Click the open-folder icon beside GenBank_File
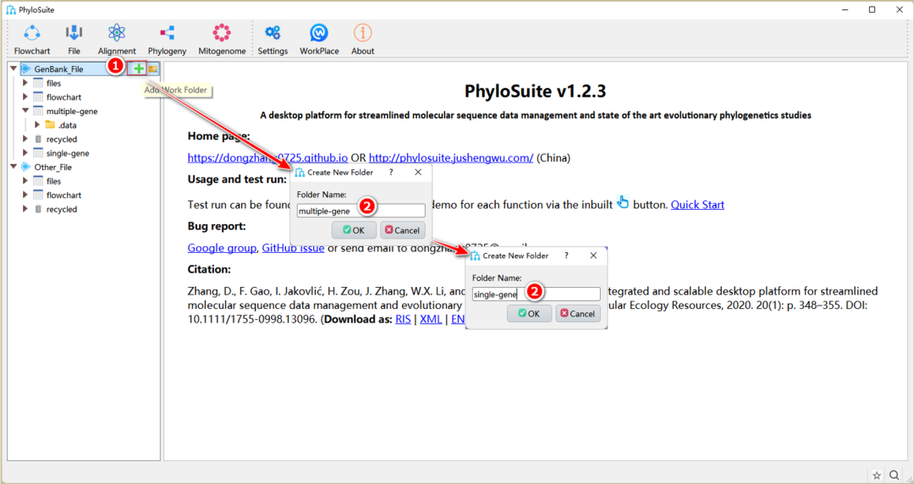Viewport: 914px width, 484px height. pos(152,69)
